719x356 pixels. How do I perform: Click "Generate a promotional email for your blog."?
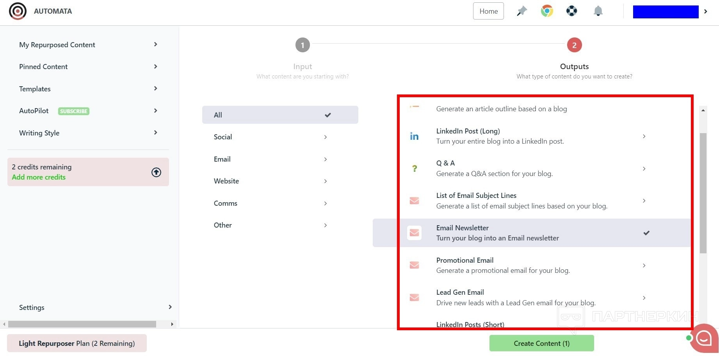pyautogui.click(x=503, y=271)
